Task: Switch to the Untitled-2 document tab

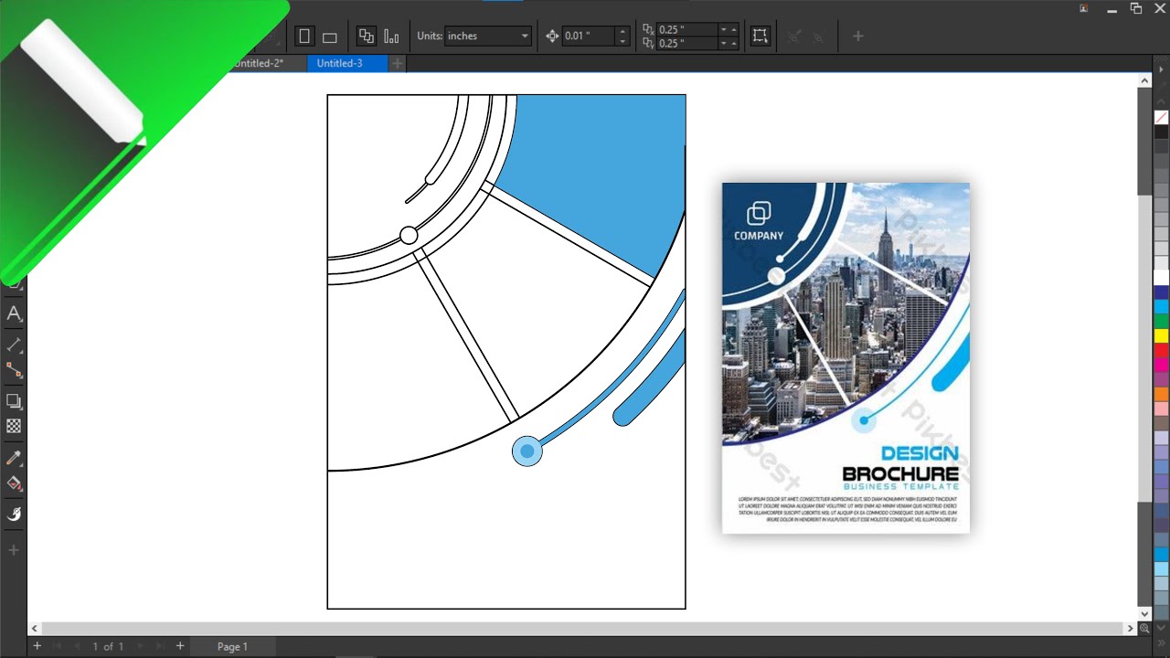Action: pyautogui.click(x=258, y=63)
